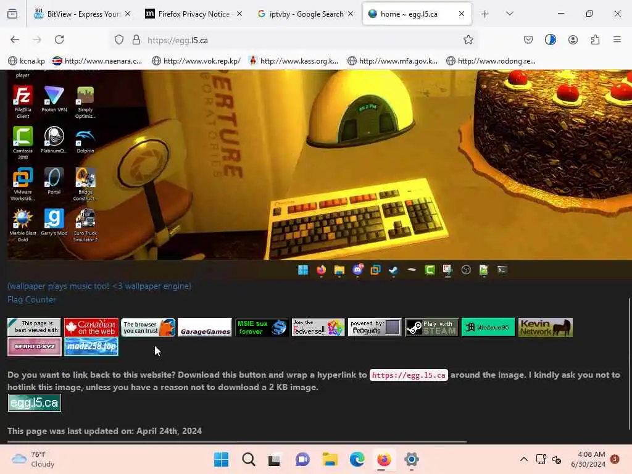
Task: Show hidden system tray icons
Action: pyautogui.click(x=523, y=459)
